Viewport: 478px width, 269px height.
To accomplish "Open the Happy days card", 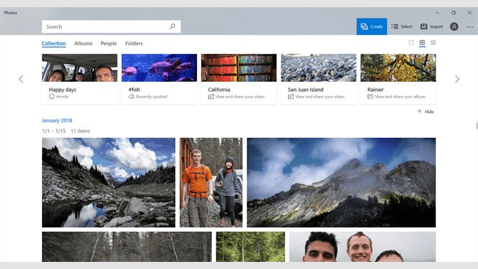I will pyautogui.click(x=80, y=79).
